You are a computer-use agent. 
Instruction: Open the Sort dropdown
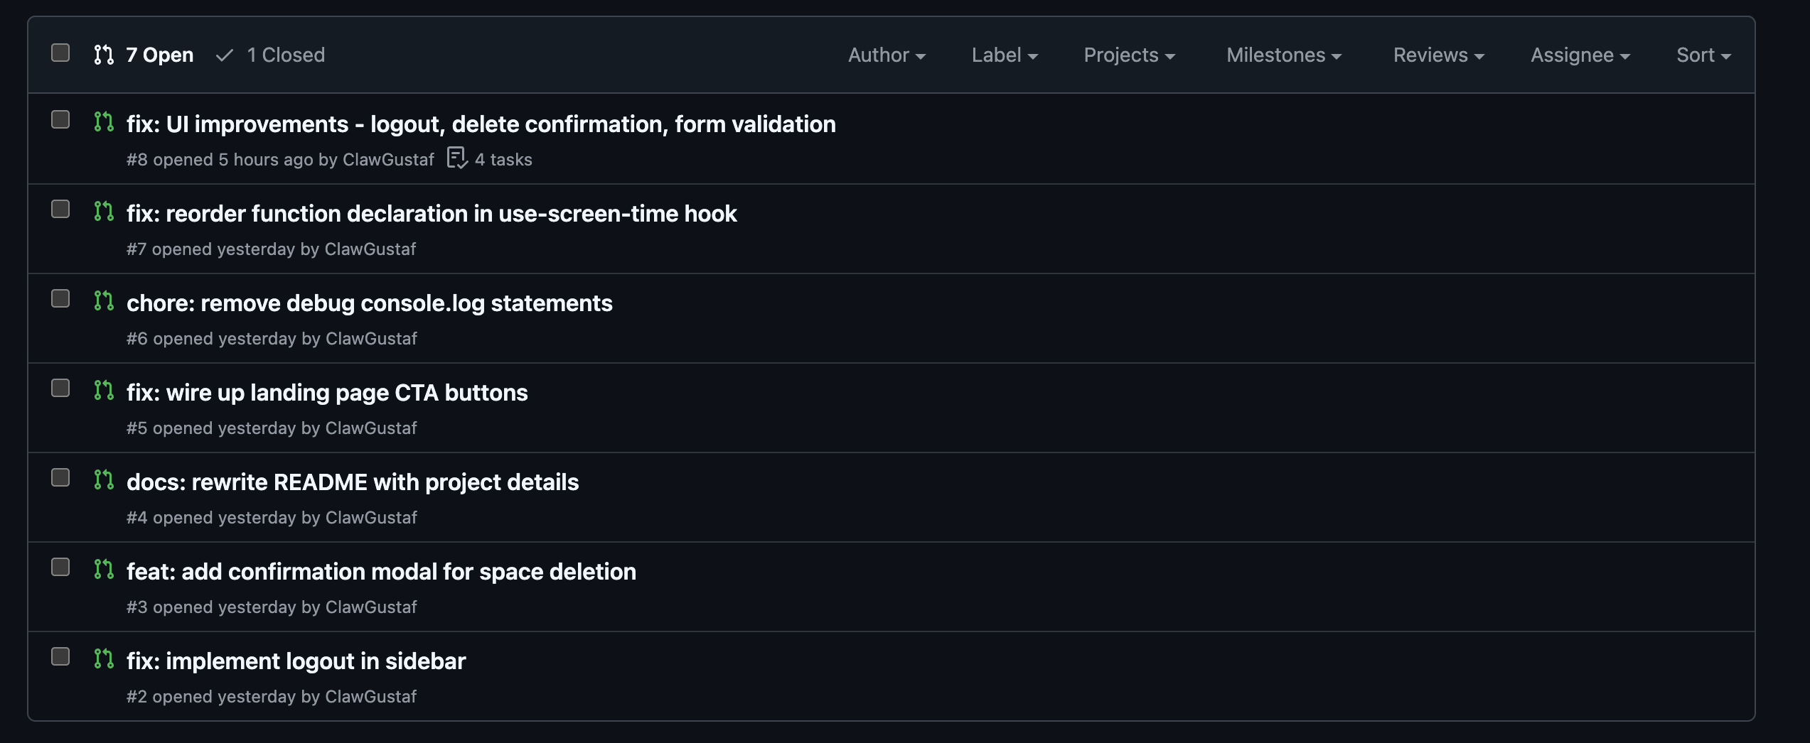(x=1702, y=55)
